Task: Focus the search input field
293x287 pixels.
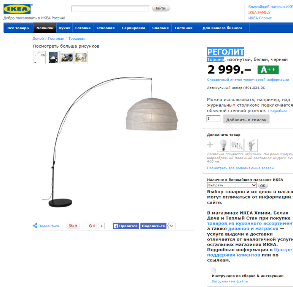Action: pos(110,8)
